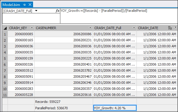Select cell with CRASH_KEY 2006005091
The image size is (178, 112).
point(21,76)
